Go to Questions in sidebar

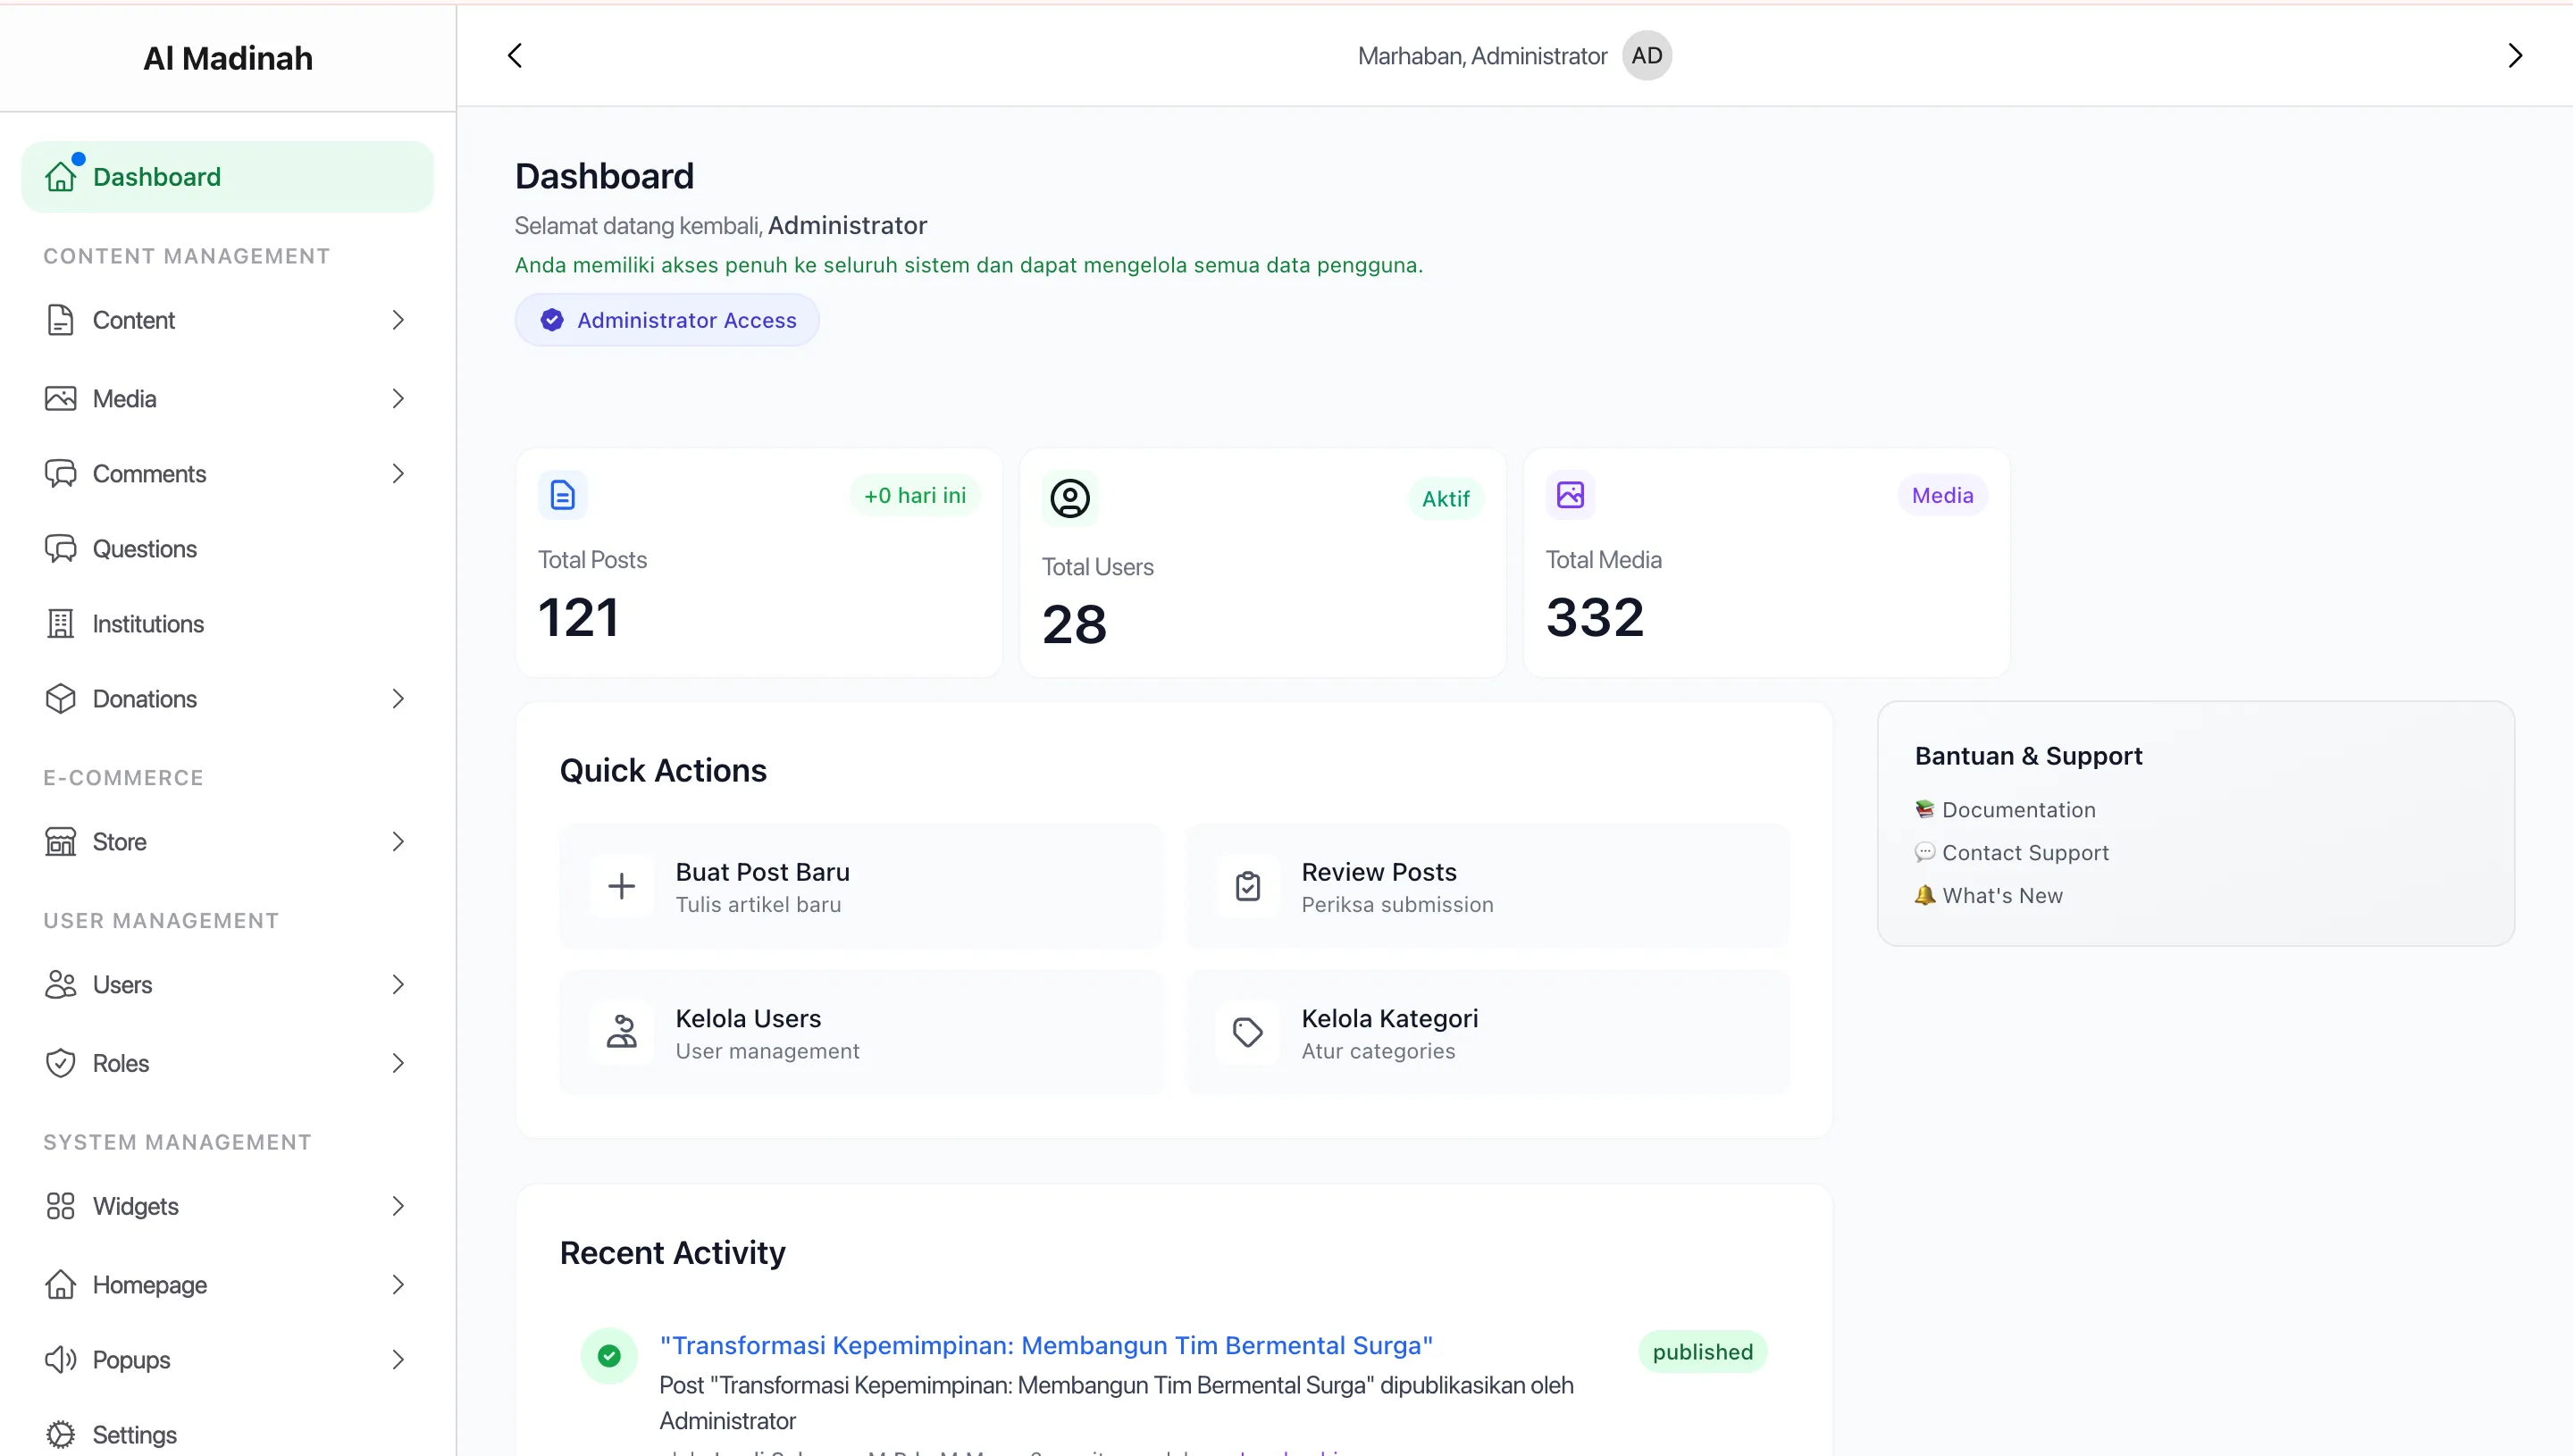pyautogui.click(x=144, y=549)
